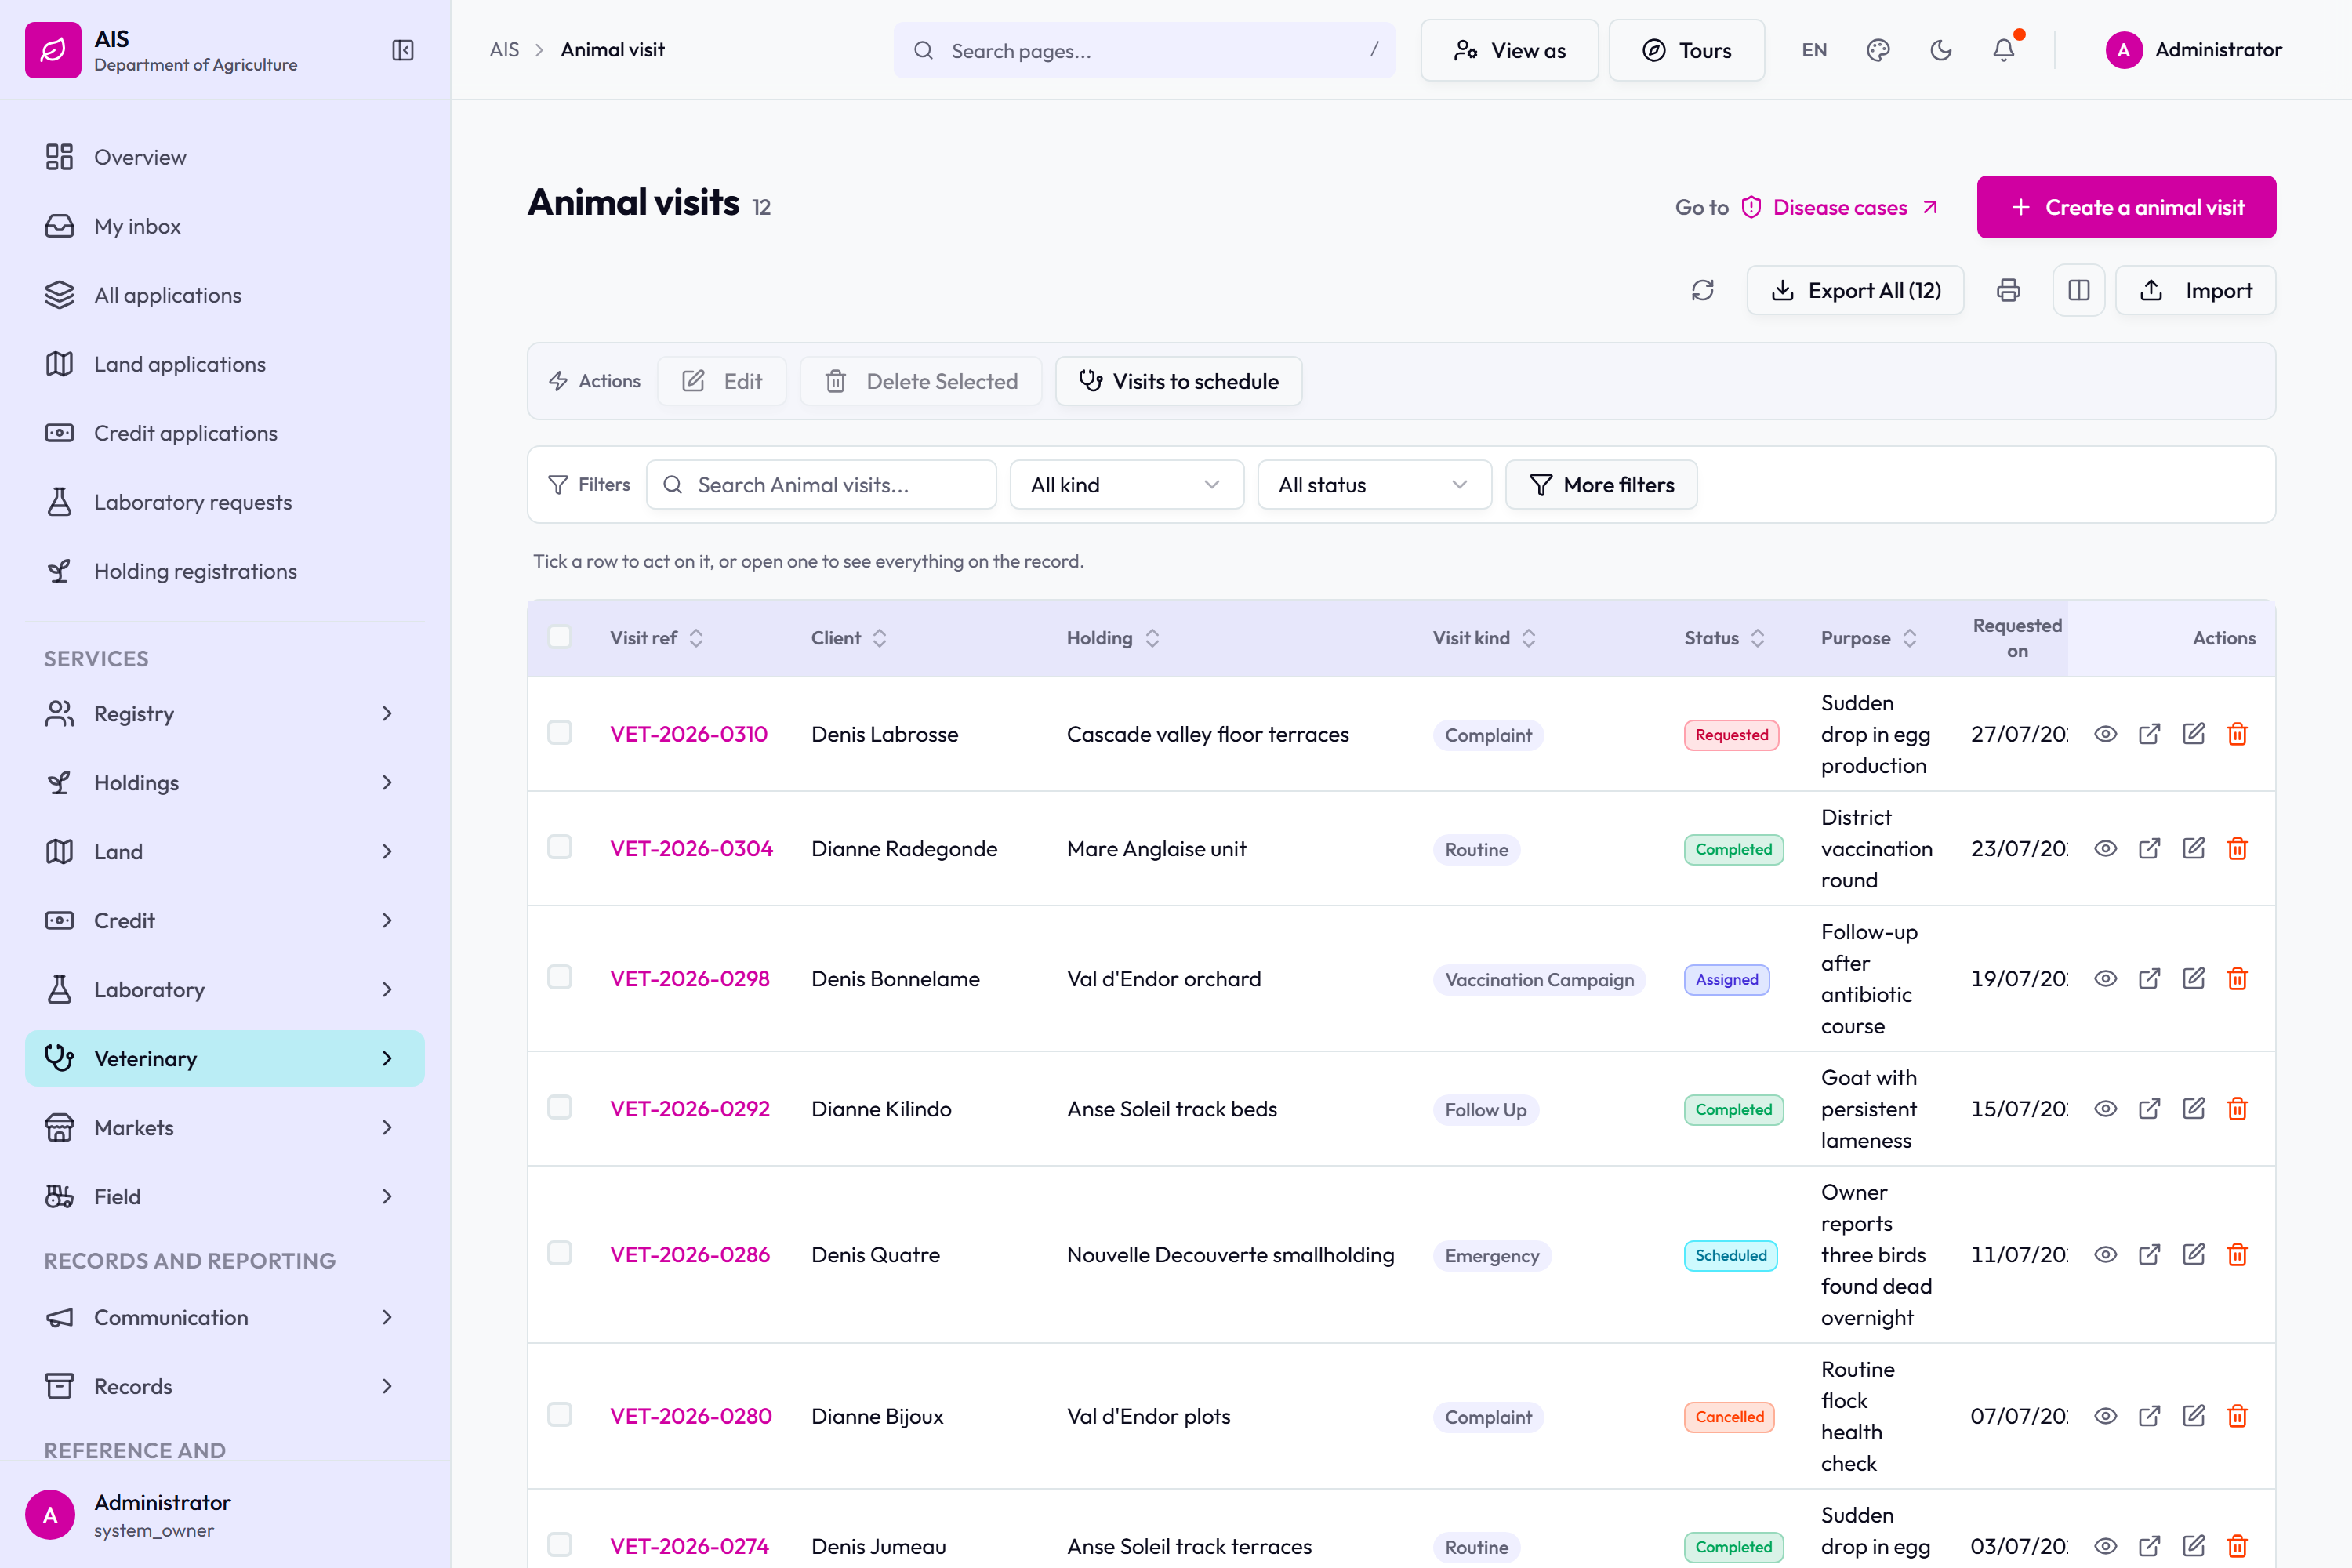Open the color theme palette icon
The height and width of the screenshot is (1568, 2352).
(x=1878, y=50)
